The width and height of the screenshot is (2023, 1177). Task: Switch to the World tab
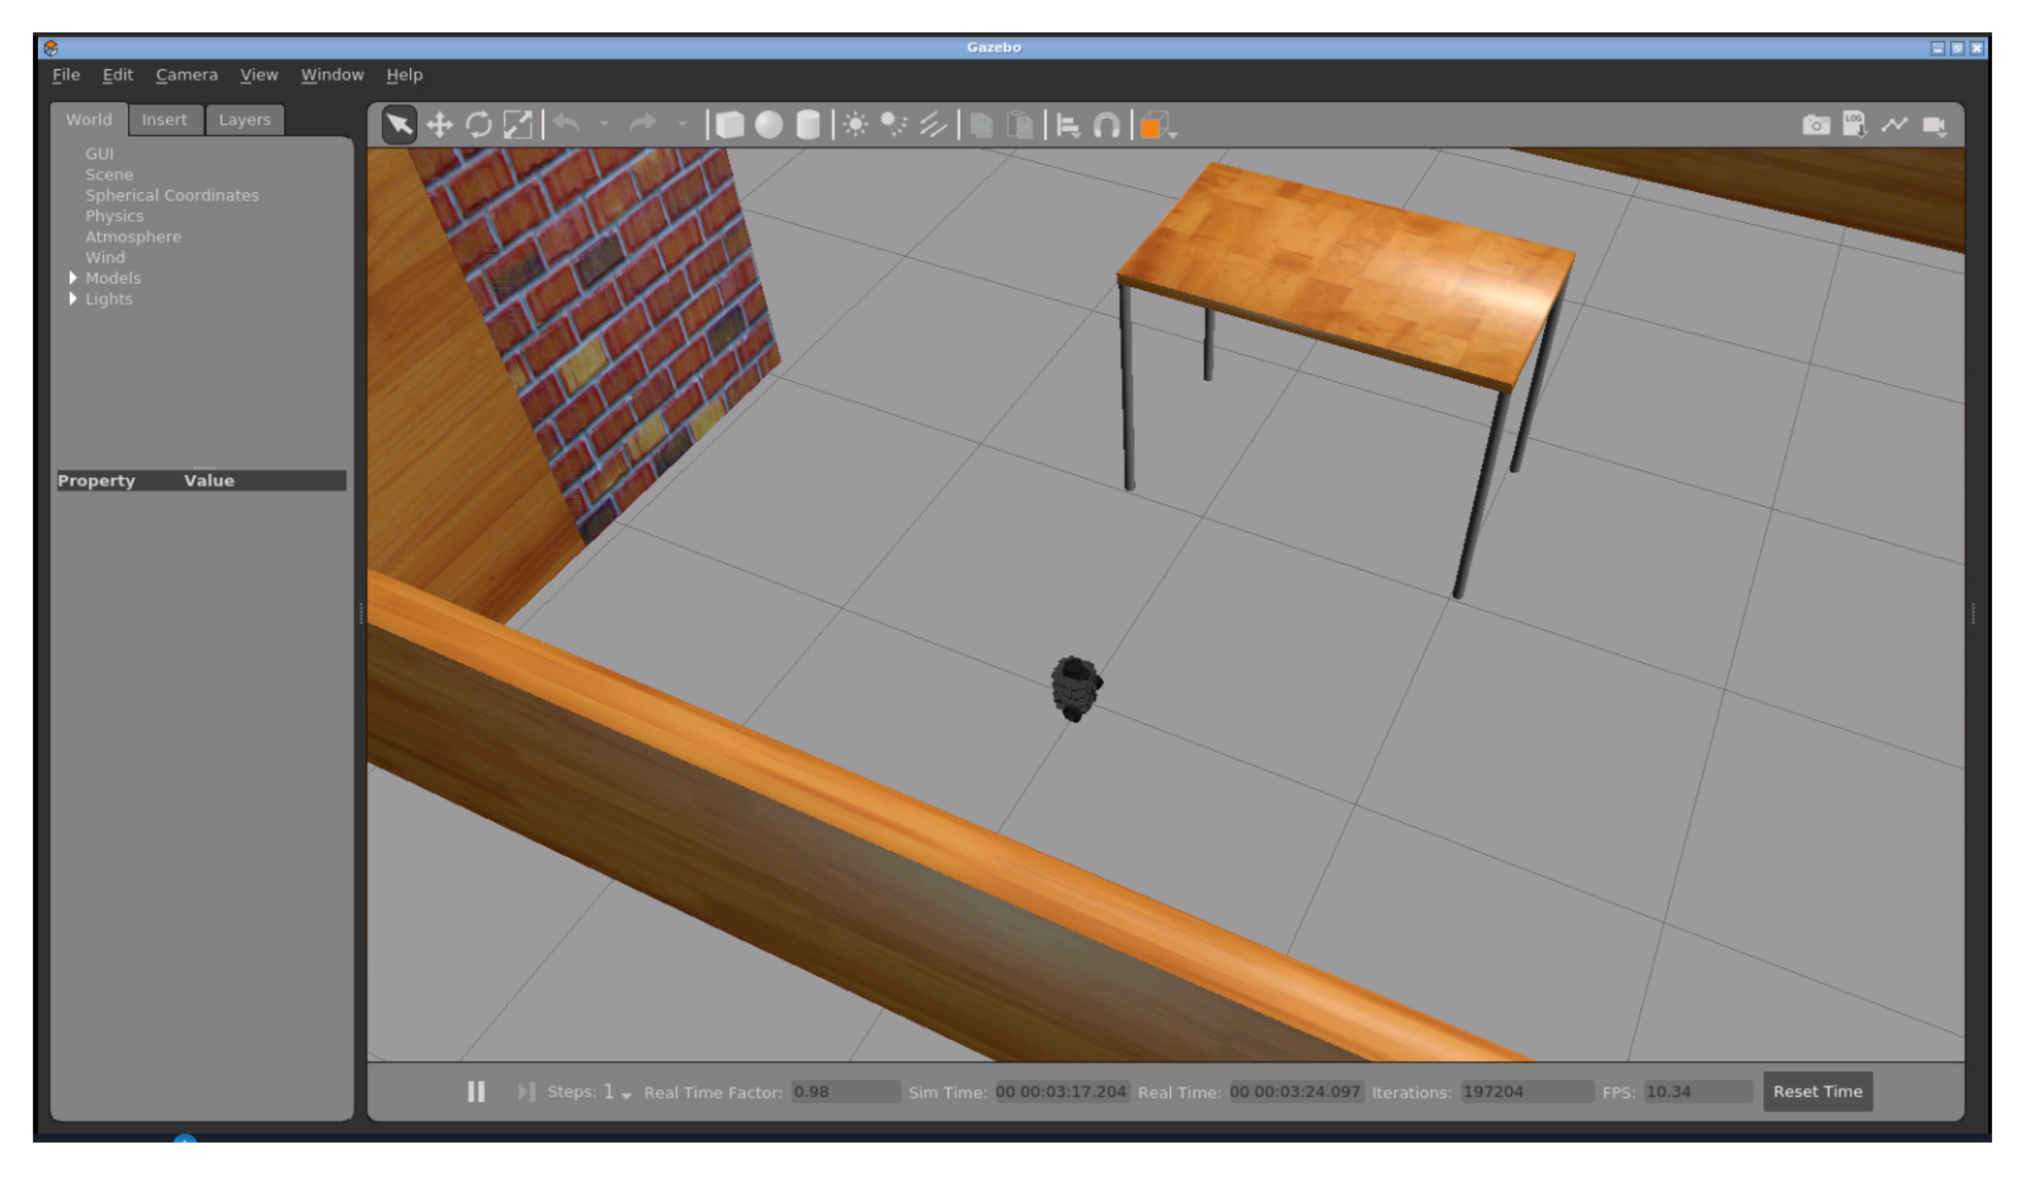click(88, 120)
